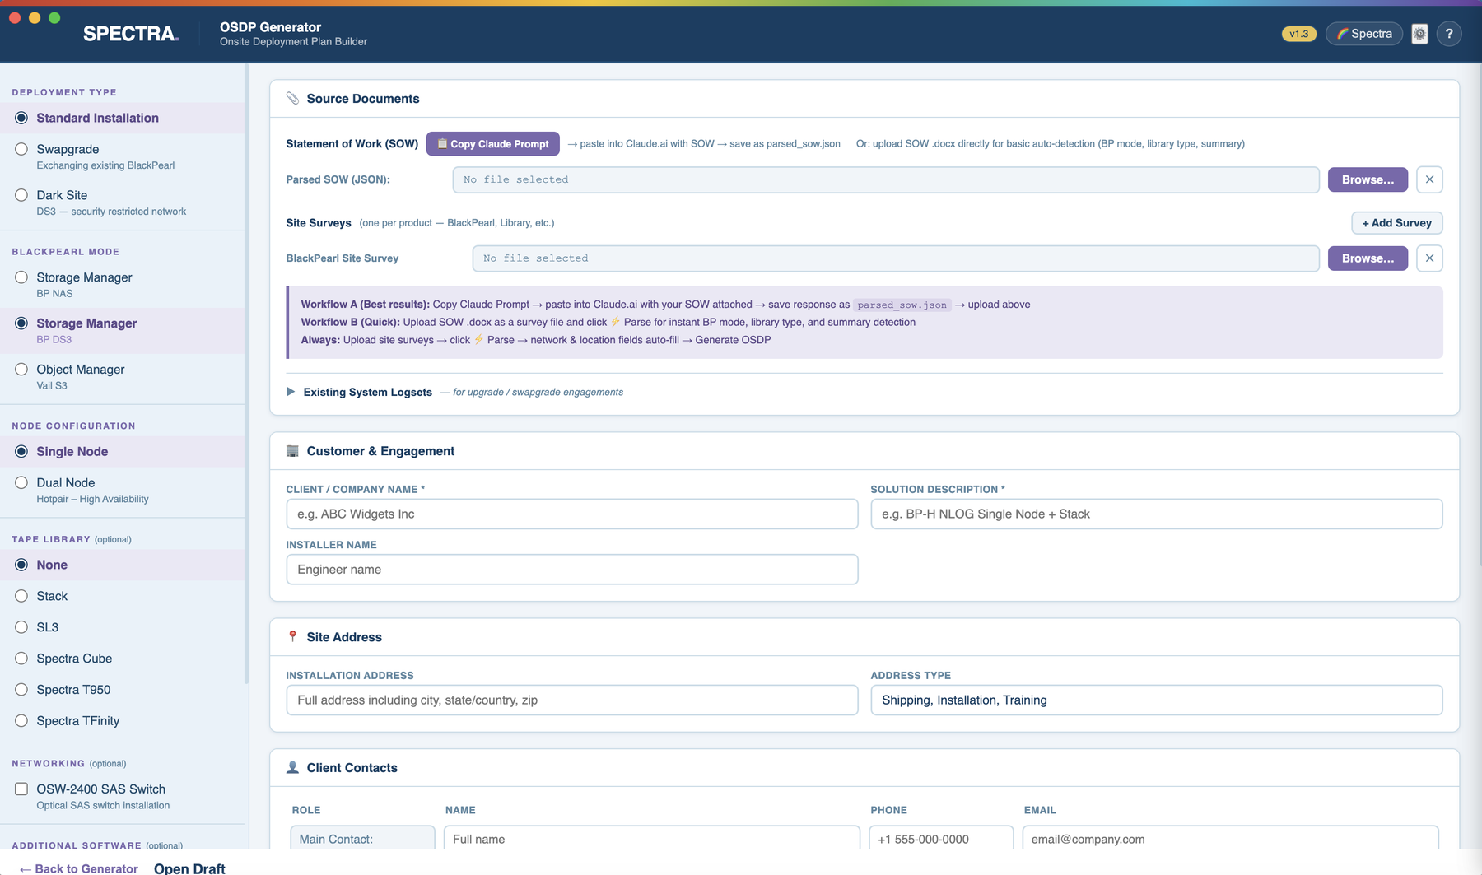Choose Object Manager Vail S3 mode
This screenshot has width=1482, height=875.
[21, 370]
